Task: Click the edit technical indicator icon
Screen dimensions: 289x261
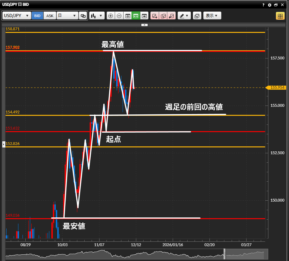Action: 163,16
